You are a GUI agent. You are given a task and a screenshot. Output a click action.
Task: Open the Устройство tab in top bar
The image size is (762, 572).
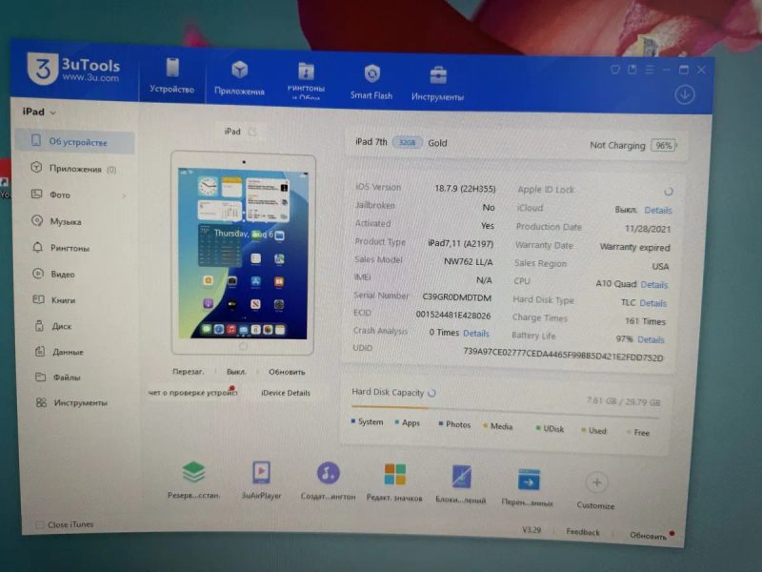point(172,75)
